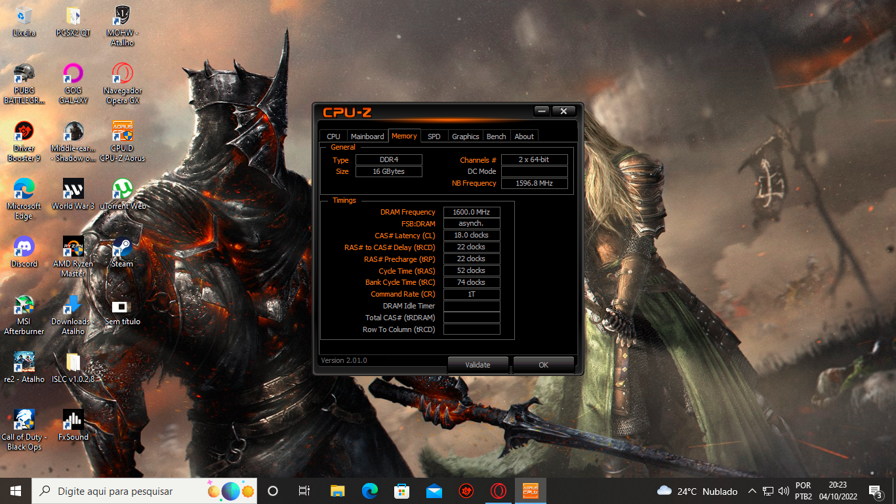Open the Windows Start menu
Viewport: 896px width, 504px height.
tap(16, 491)
